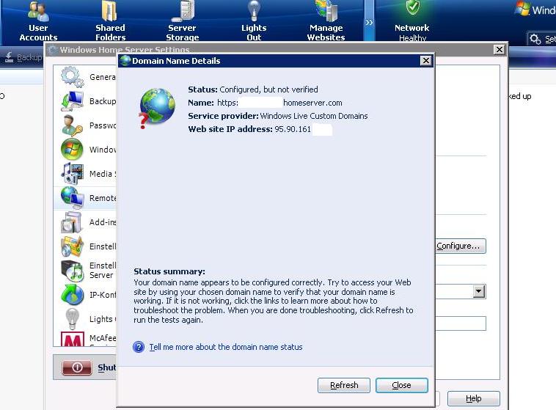Viewport: 556px width, 410px height.
Task: Close the Domain Name Details dialog with X
Action: pos(426,61)
